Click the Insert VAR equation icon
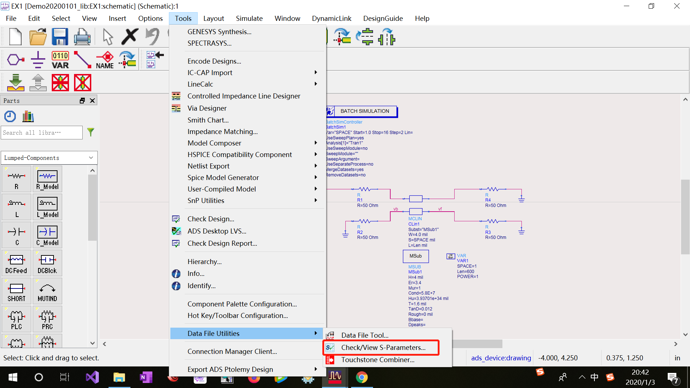The width and height of the screenshot is (690, 388). [60, 60]
